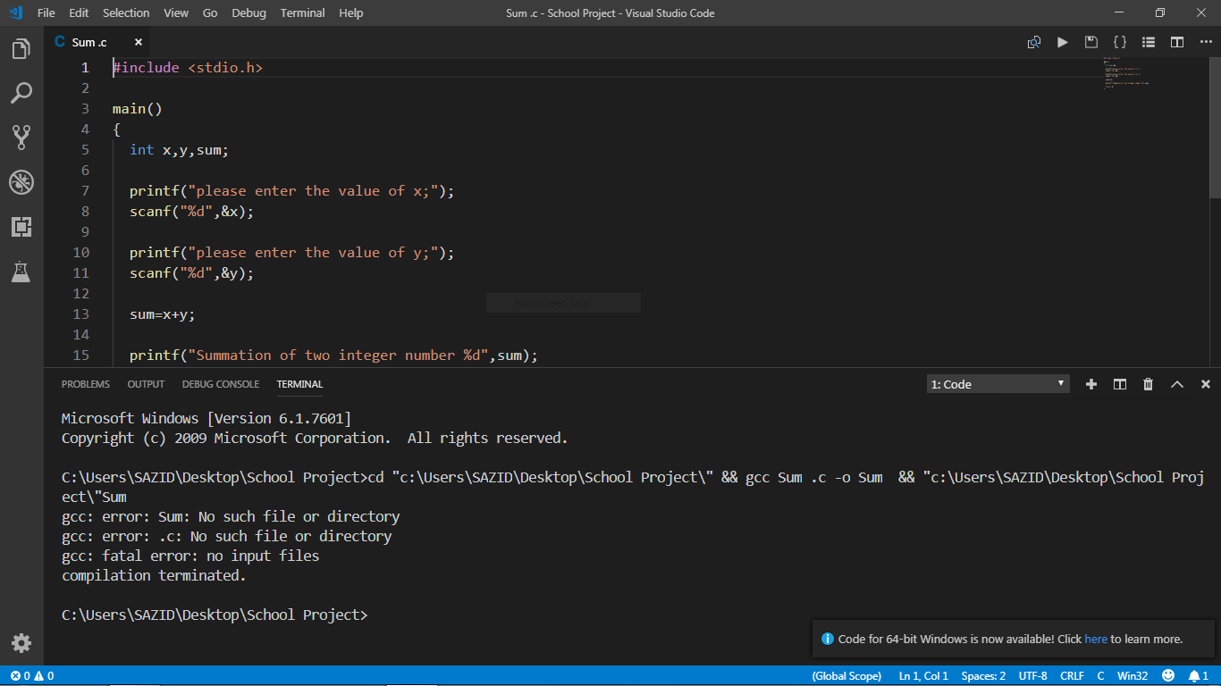Open the UTF-8 encoding selector

(x=1032, y=675)
